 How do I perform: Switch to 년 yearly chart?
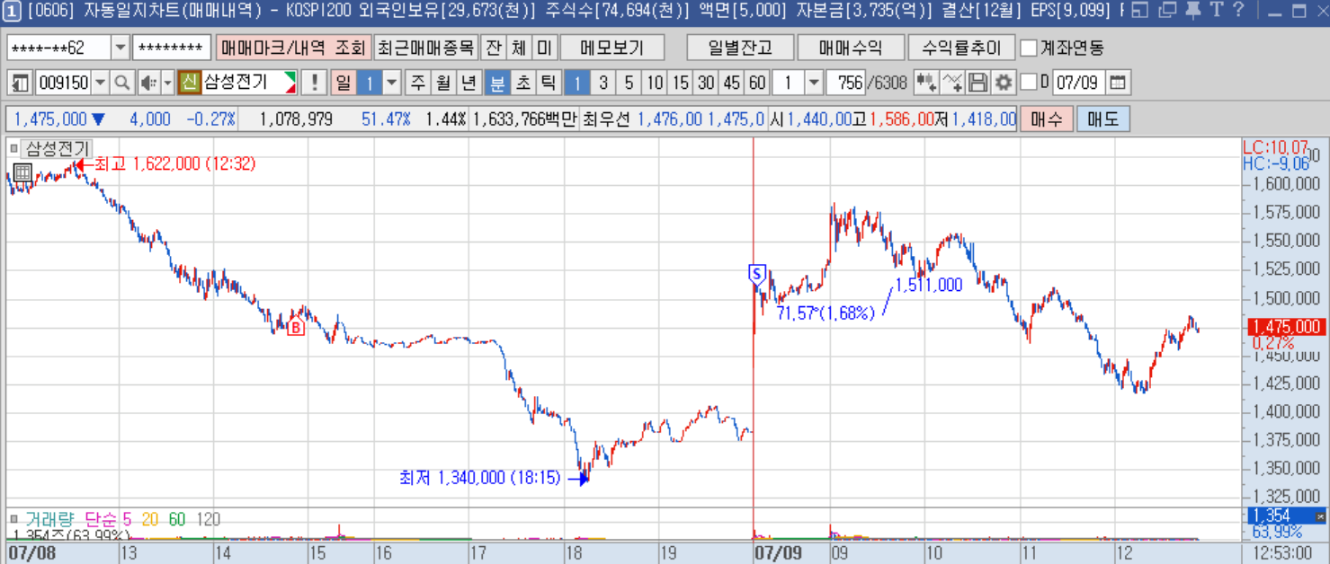pos(469,84)
